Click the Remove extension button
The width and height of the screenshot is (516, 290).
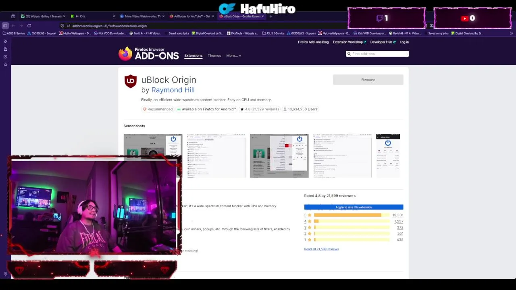pos(368,80)
